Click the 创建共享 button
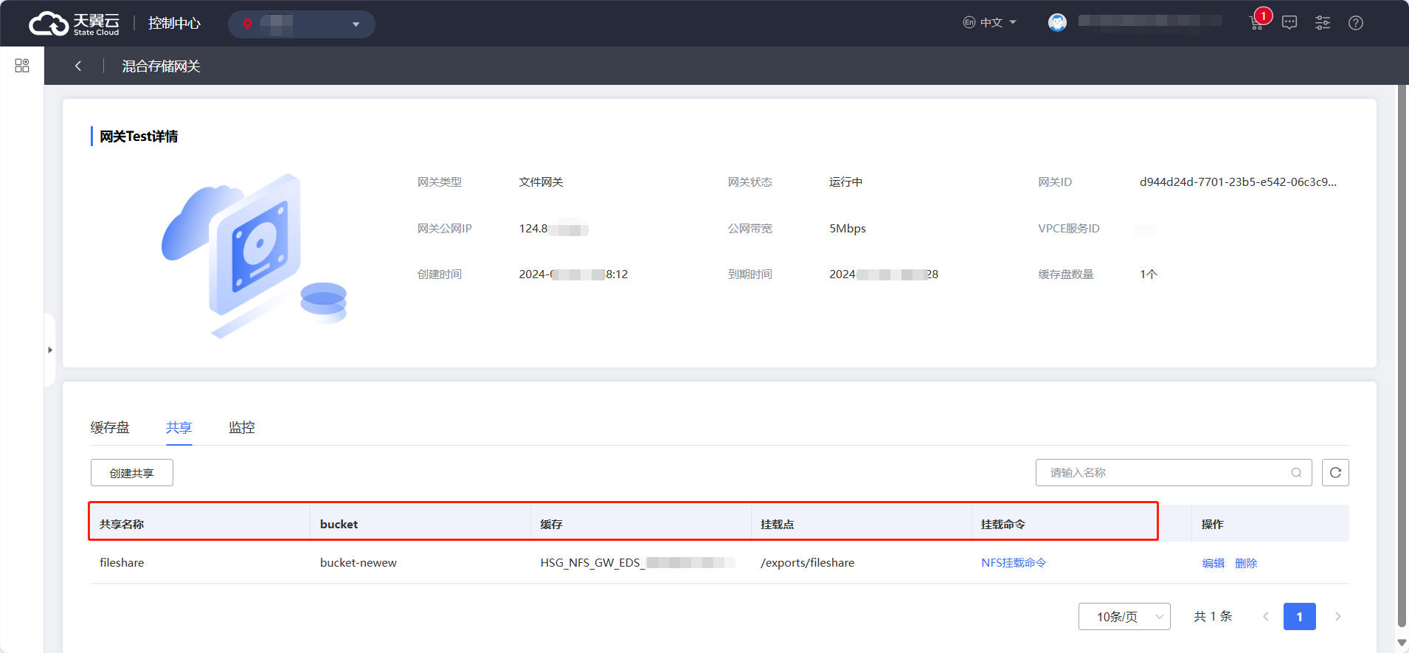The width and height of the screenshot is (1409, 653). coord(132,473)
